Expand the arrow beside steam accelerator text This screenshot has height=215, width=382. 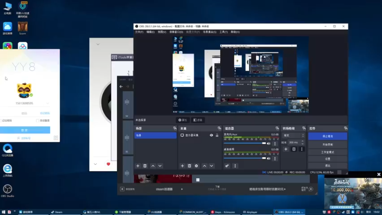[182, 189]
